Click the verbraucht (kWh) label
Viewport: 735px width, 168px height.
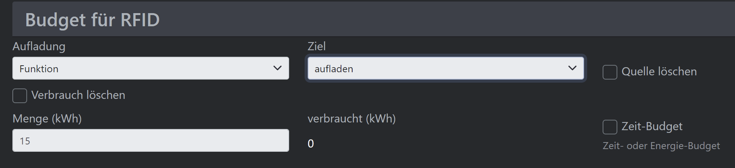tap(351, 119)
